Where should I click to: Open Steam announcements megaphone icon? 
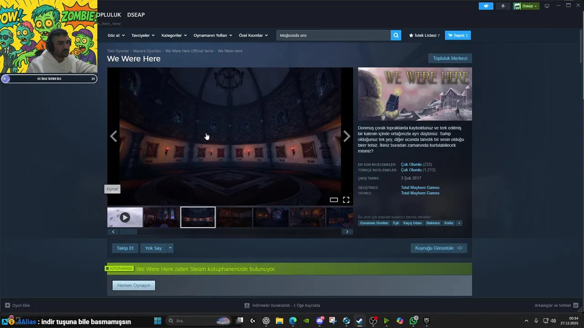[x=486, y=6]
